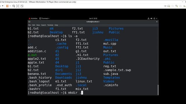Click on .bash_profile file name
This screenshot has width=186, height=104.
tap(40, 85)
